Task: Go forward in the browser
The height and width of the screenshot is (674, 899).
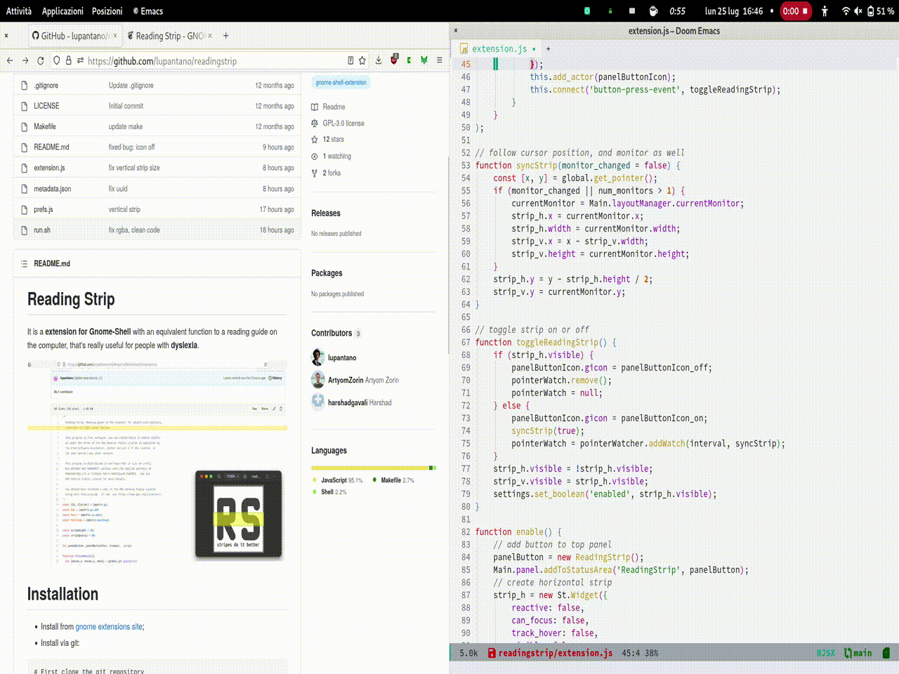Action: [x=25, y=61]
